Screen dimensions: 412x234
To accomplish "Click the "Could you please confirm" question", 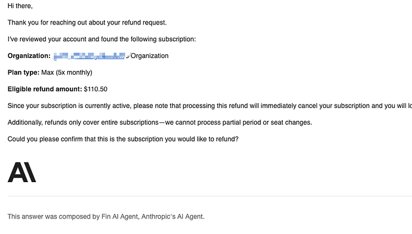I will (x=123, y=139).
